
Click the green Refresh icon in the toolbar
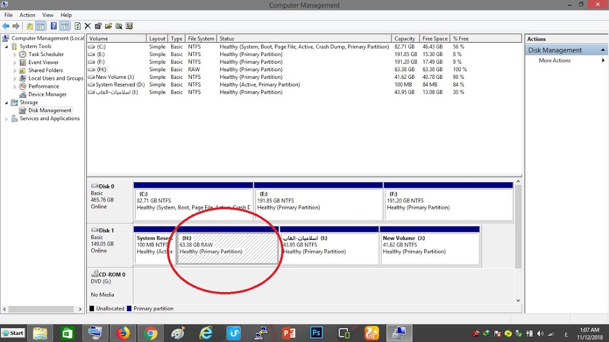[78, 26]
